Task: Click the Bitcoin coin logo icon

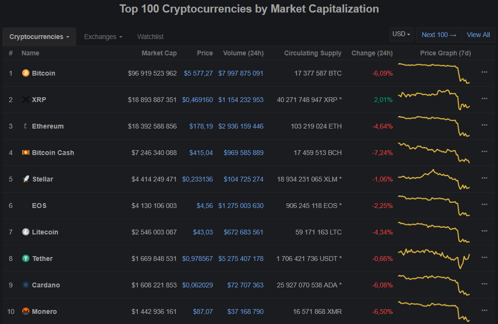Action: (26, 73)
